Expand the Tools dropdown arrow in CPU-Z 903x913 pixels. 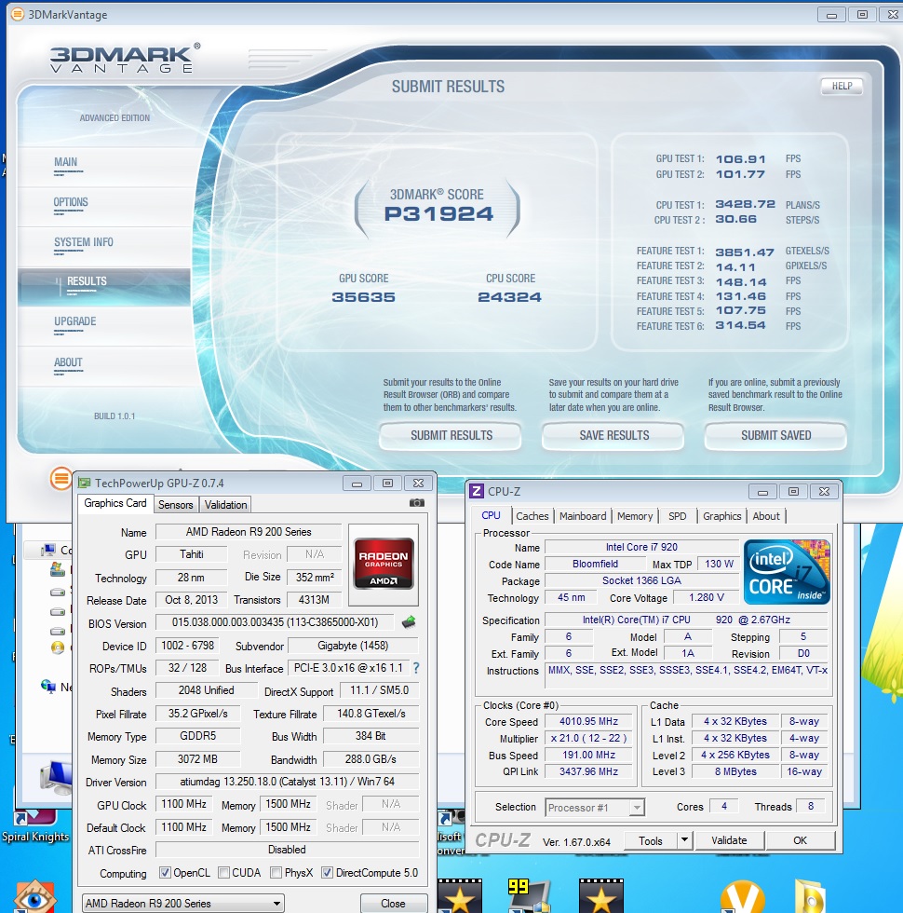point(685,839)
